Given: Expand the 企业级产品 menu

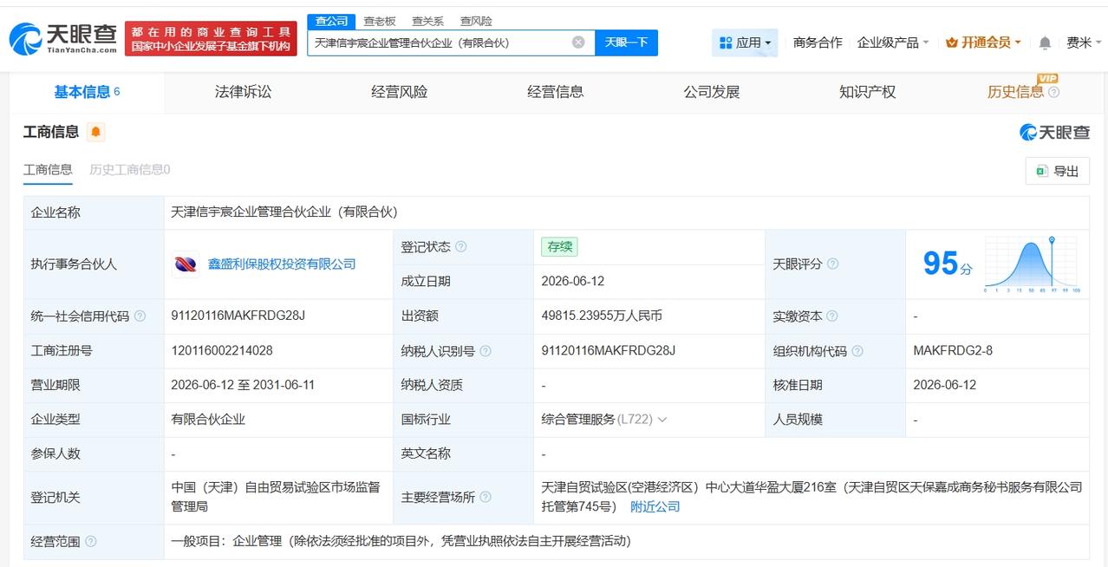Looking at the screenshot, I should coord(893,42).
